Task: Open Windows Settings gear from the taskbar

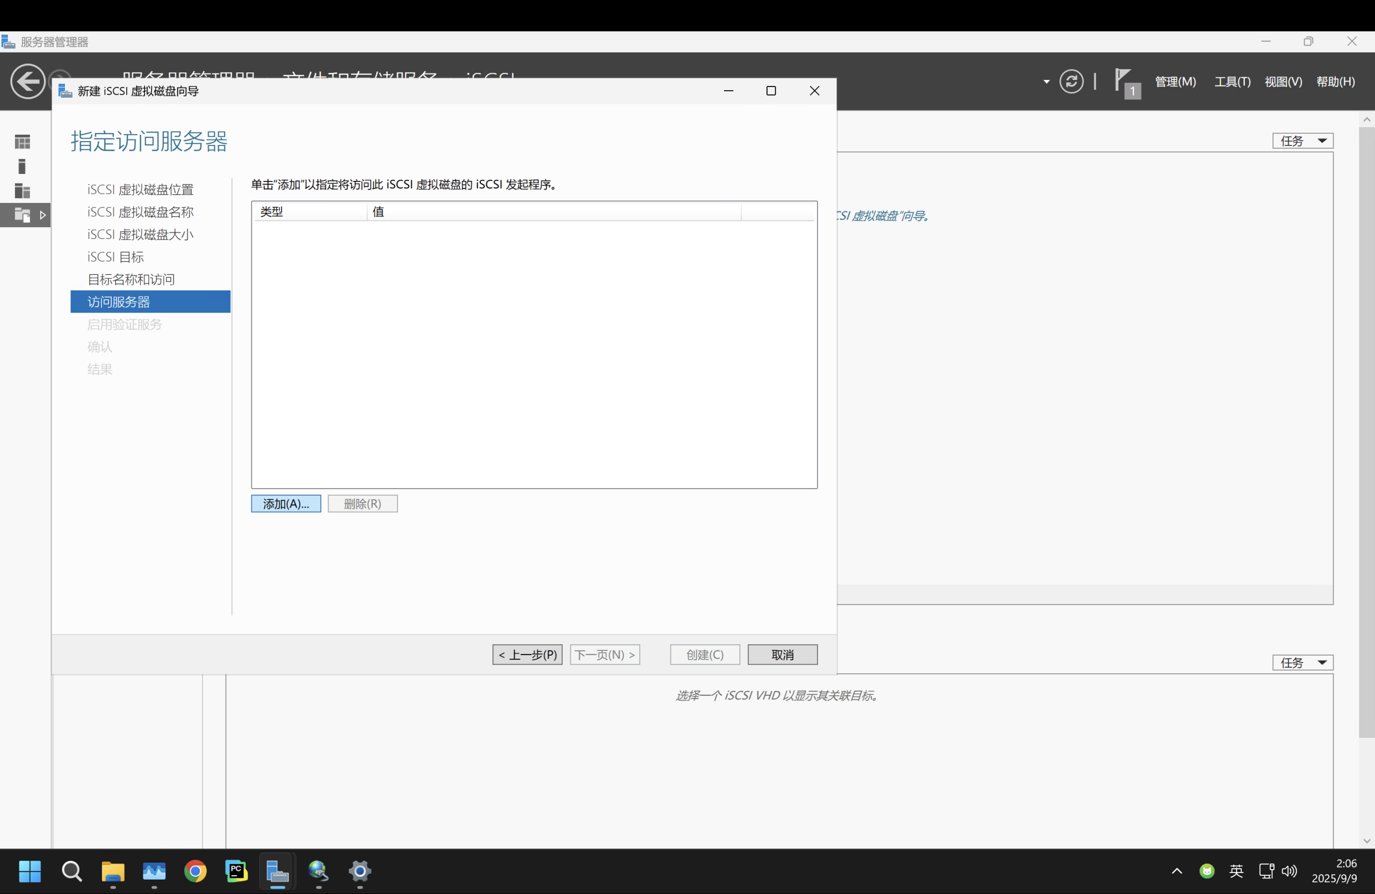Action: [x=359, y=871]
